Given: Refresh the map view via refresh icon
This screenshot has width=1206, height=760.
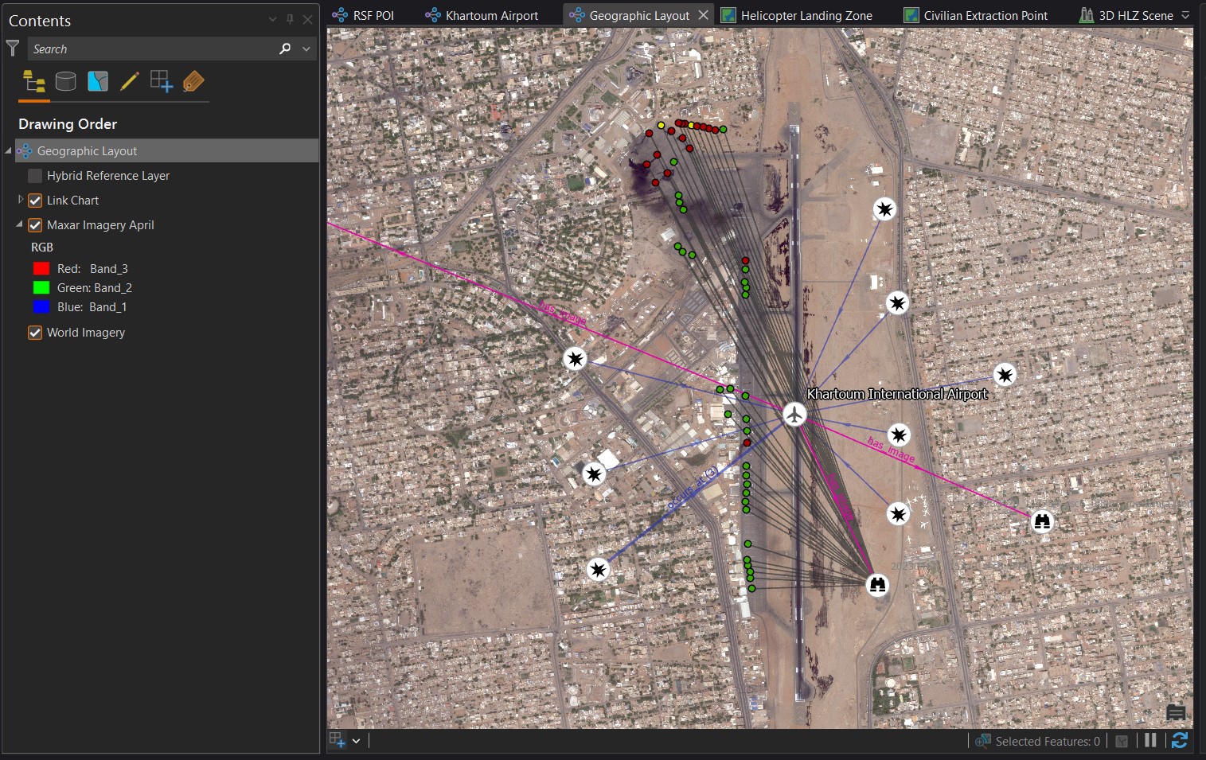Looking at the screenshot, I should pyautogui.click(x=1180, y=740).
